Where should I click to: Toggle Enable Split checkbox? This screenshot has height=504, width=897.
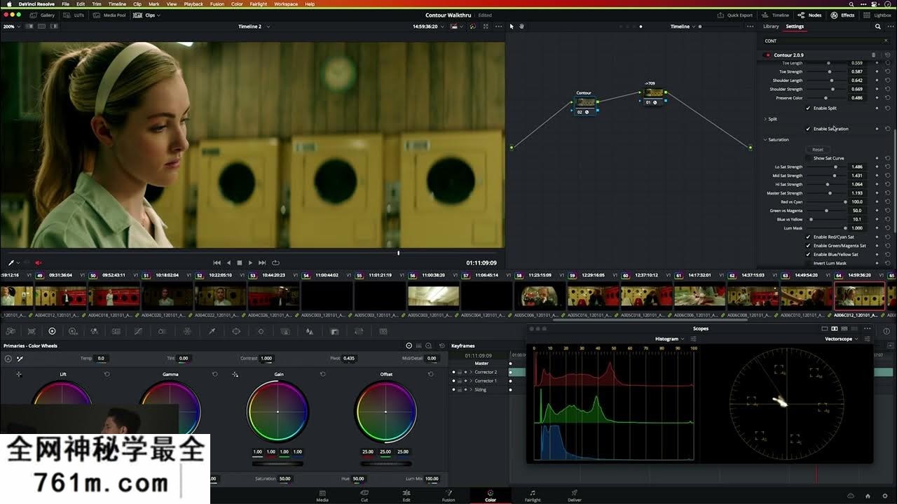pyautogui.click(x=808, y=108)
